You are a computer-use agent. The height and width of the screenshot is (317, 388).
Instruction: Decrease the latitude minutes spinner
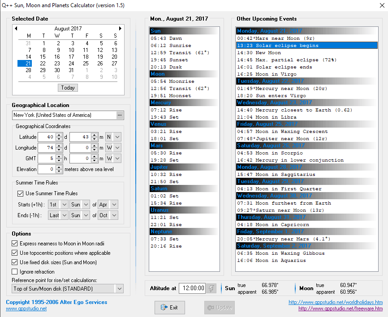(94, 139)
